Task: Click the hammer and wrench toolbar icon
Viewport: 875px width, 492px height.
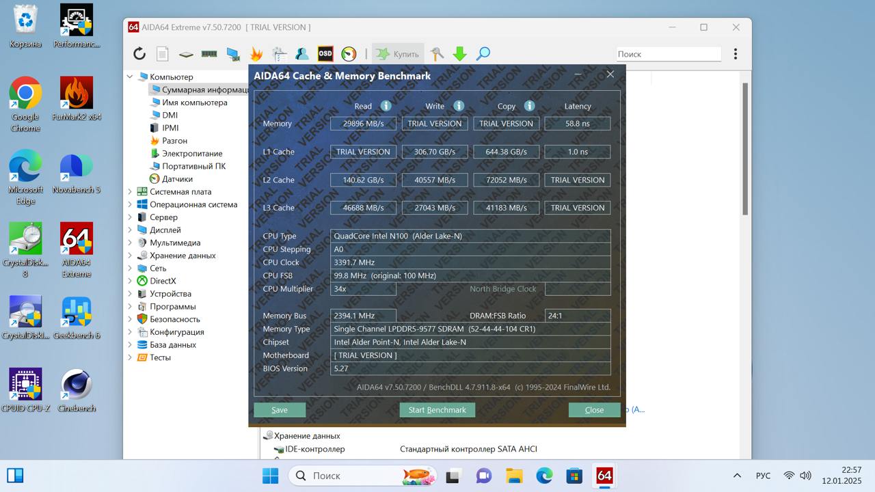Action: pyautogui.click(x=437, y=54)
